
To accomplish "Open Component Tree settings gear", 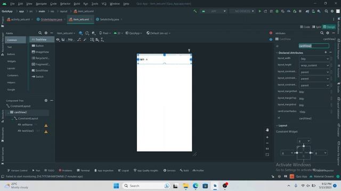I will pyautogui.click(x=46, y=100).
